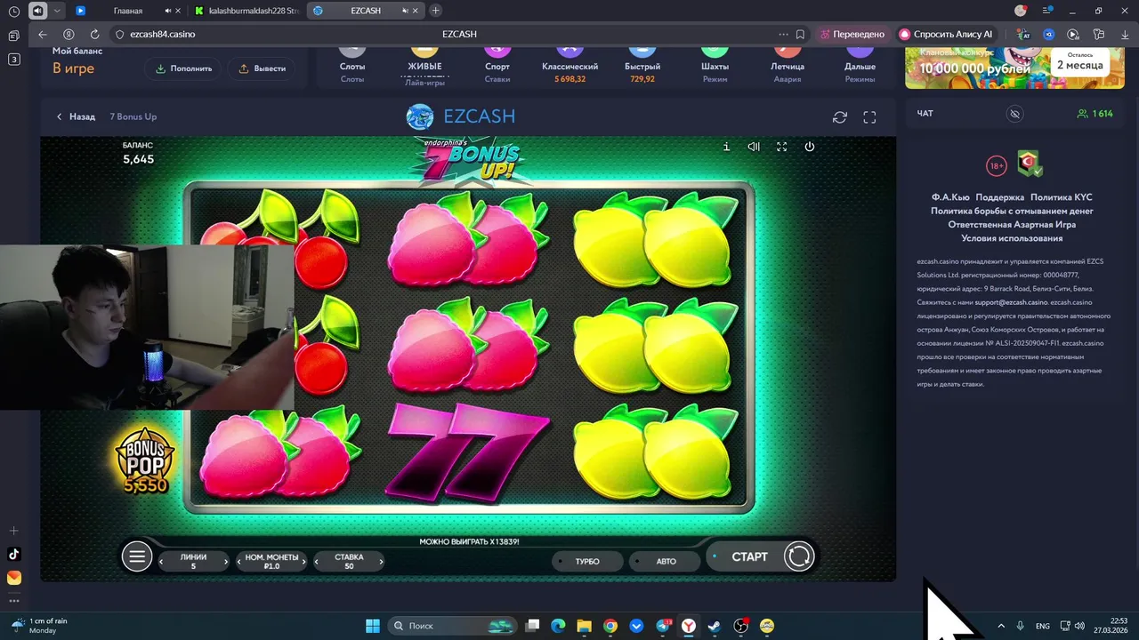The image size is (1139, 640).
Task: Open the Политика KYC link
Action: click(x=1062, y=197)
